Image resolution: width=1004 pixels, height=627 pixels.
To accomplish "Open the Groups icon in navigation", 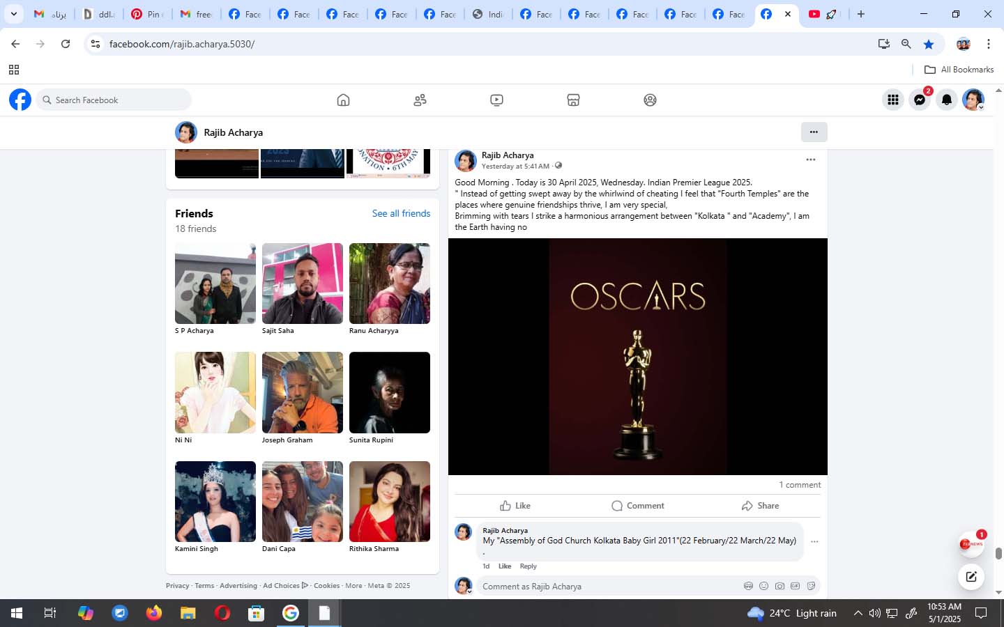I will click(x=650, y=100).
